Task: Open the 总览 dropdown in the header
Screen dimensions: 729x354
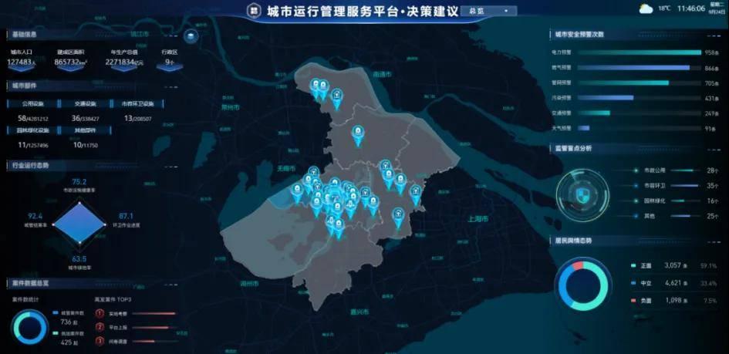Action: tap(488, 11)
